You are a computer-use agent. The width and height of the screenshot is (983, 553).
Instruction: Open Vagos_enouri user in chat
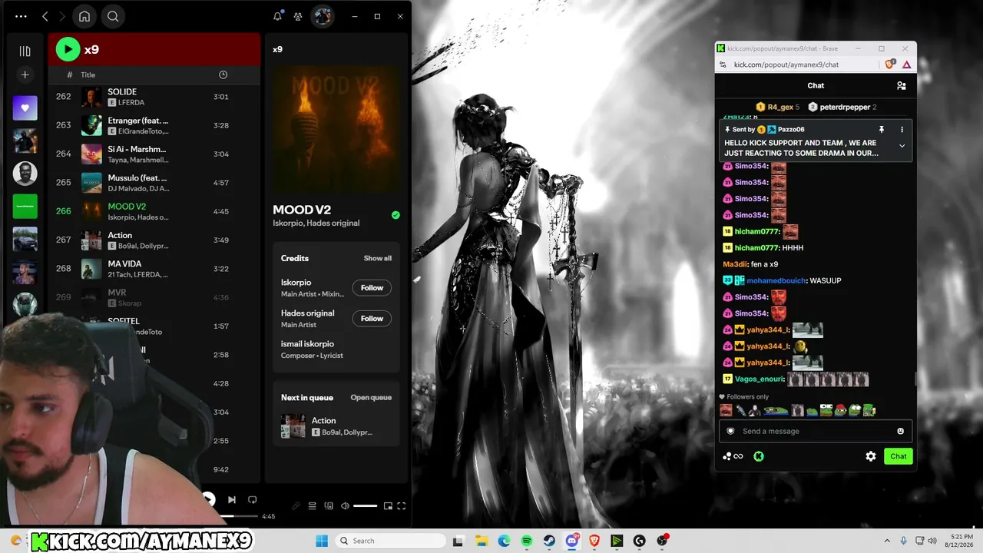click(x=759, y=379)
